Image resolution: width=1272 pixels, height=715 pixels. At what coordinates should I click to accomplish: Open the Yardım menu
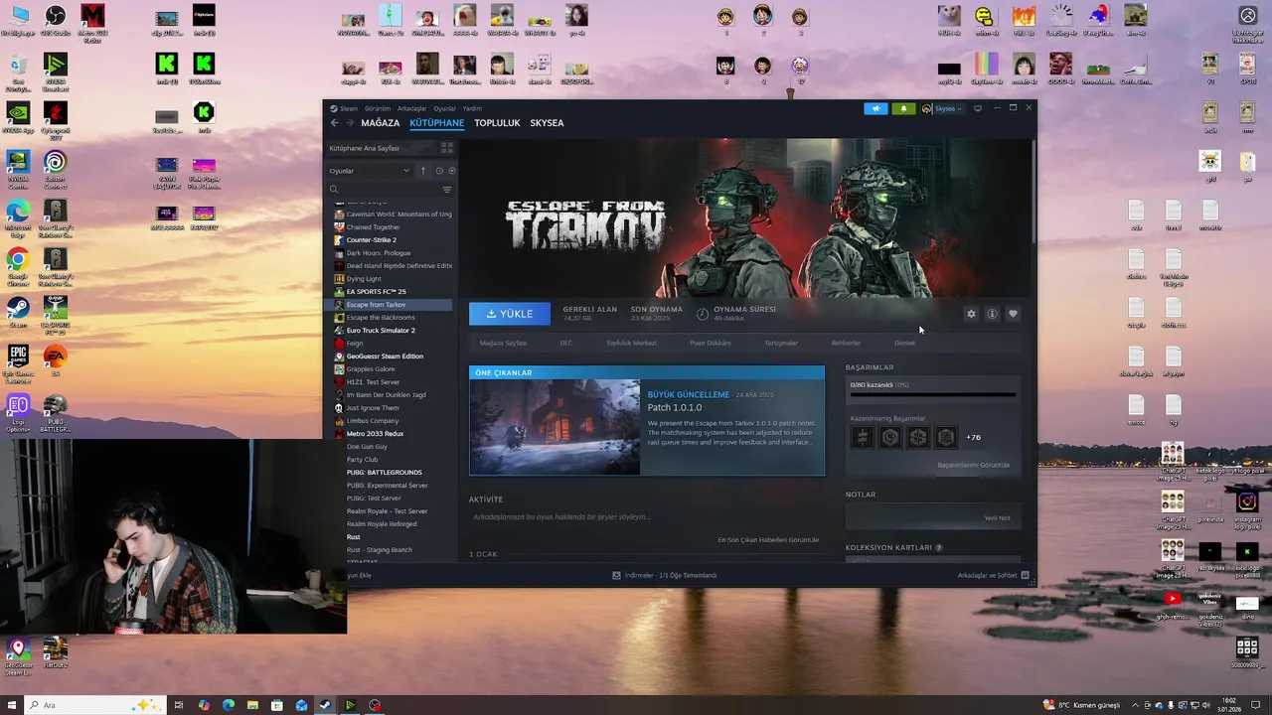472,108
